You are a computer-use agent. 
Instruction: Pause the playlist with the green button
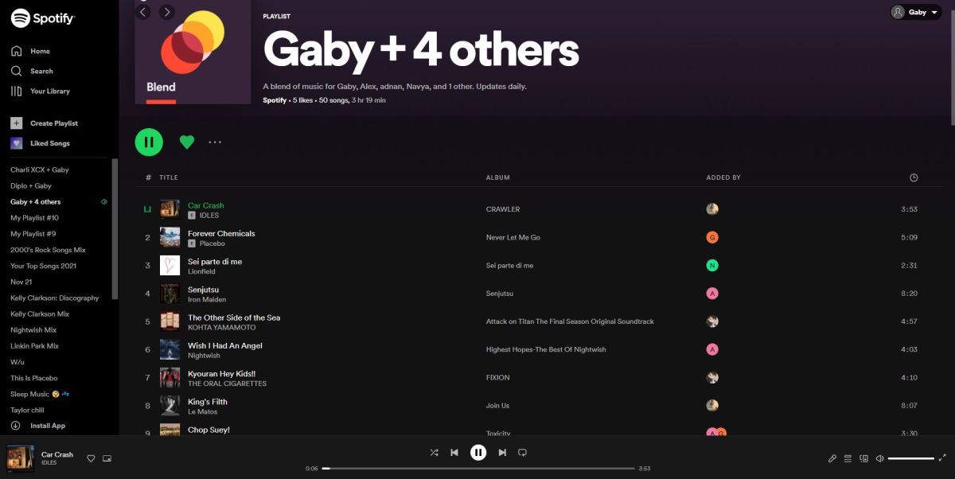(x=149, y=142)
